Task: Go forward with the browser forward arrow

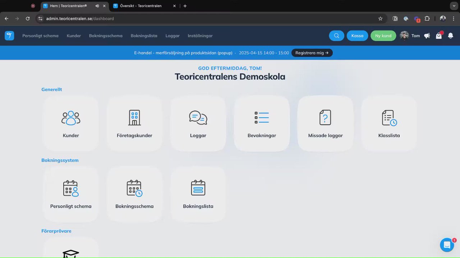Action: tap(17, 18)
